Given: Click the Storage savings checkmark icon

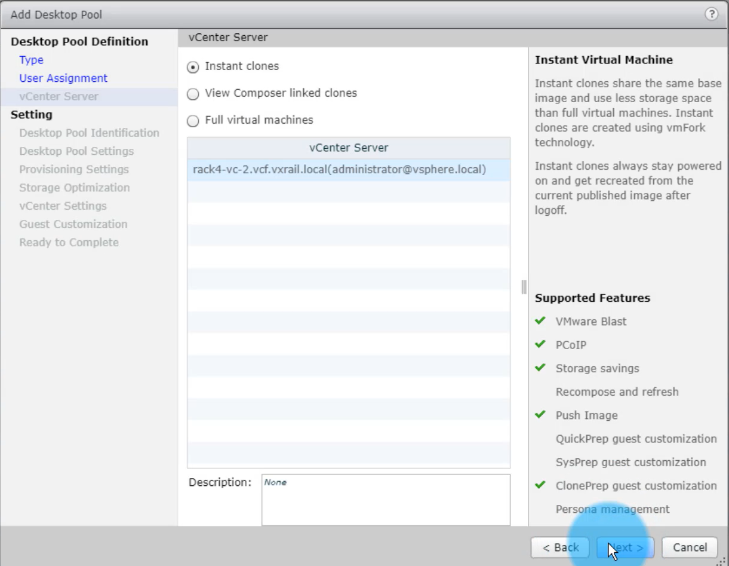Looking at the screenshot, I should (540, 368).
